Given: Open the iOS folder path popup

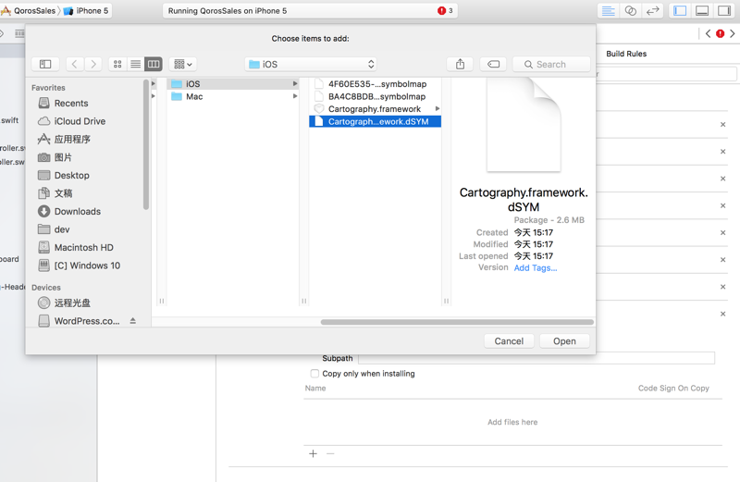Looking at the screenshot, I should coord(311,64).
